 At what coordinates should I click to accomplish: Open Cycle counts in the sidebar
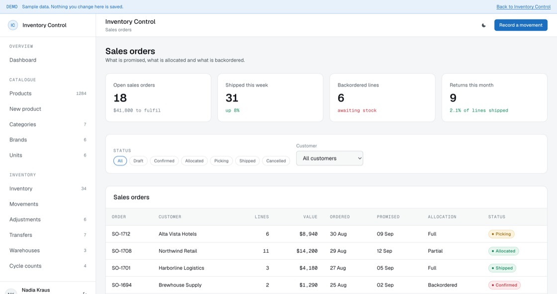coord(48,266)
